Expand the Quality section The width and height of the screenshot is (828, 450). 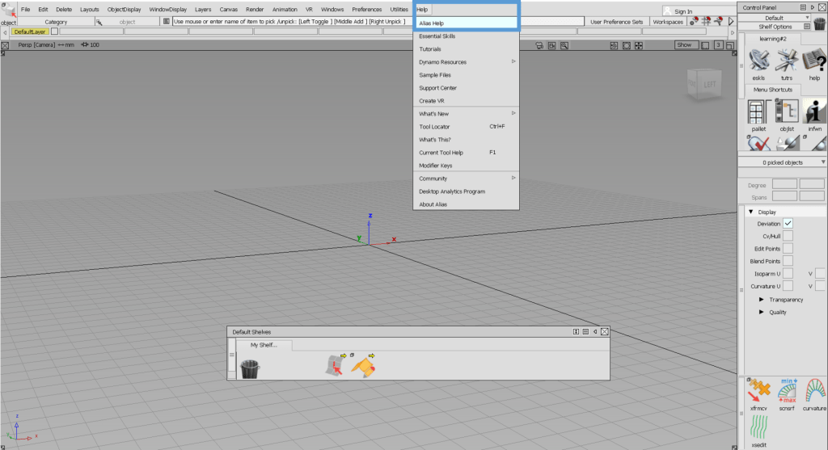tap(762, 312)
